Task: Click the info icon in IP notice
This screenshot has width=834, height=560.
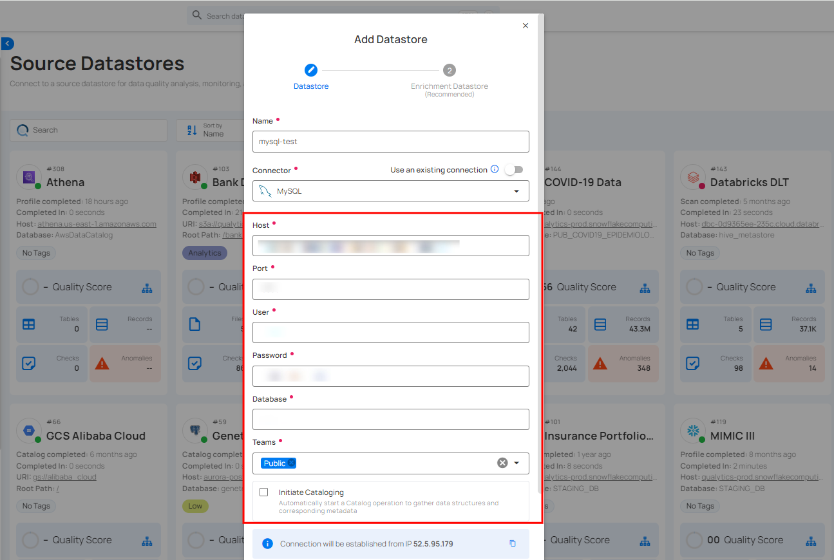Action: 267,544
